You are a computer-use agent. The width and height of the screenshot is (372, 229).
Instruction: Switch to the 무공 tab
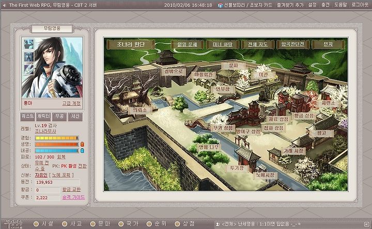[x=59, y=116]
